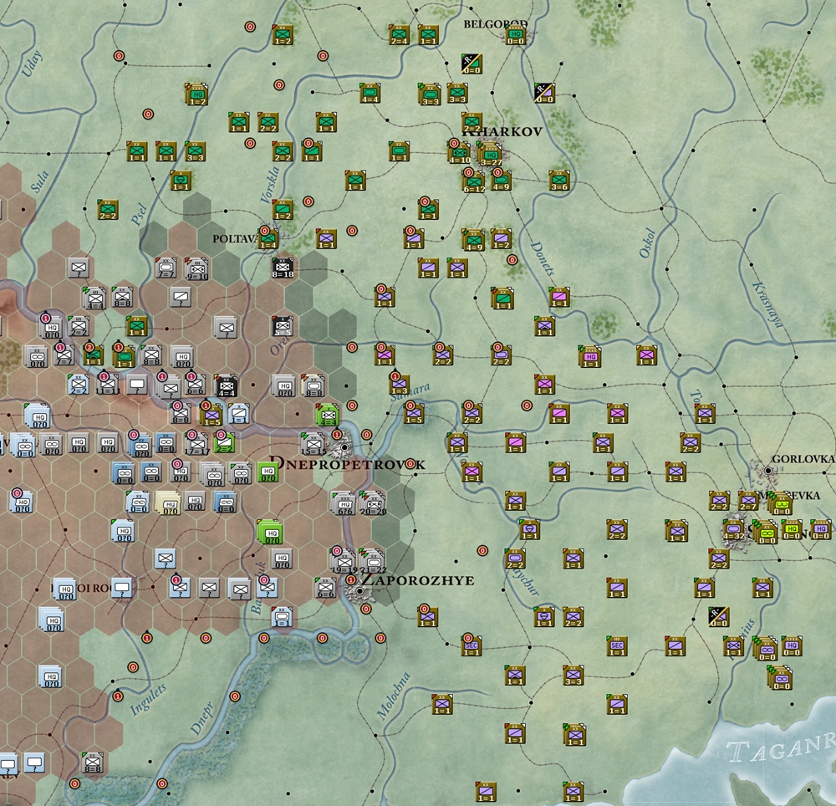
Task: Click the BELGOROD city label
Action: 496,24
